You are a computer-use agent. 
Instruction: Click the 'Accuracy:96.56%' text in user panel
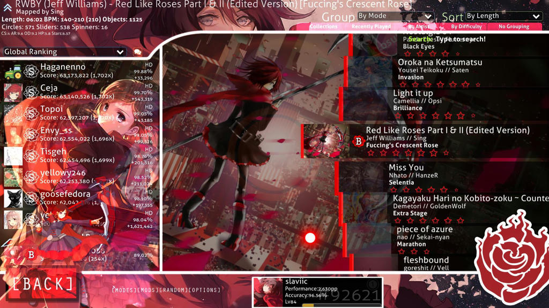click(306, 295)
